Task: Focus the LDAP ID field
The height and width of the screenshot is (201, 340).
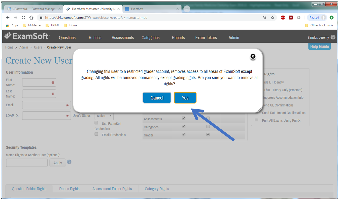Action: (x=46, y=116)
